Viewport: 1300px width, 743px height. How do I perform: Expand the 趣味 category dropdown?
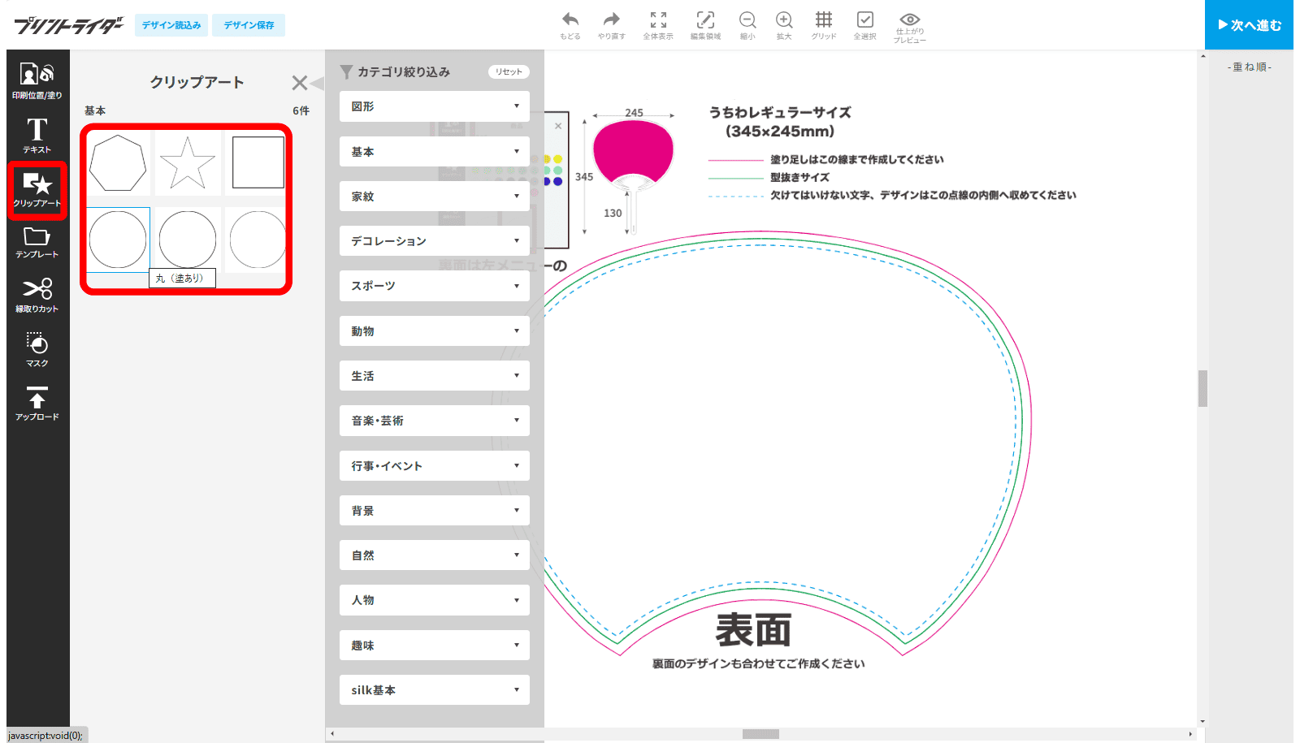435,646
